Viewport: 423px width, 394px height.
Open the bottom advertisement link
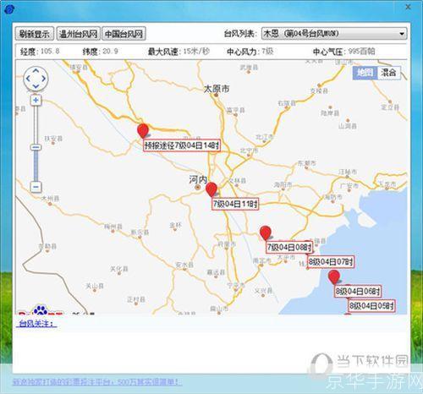pos(97,382)
